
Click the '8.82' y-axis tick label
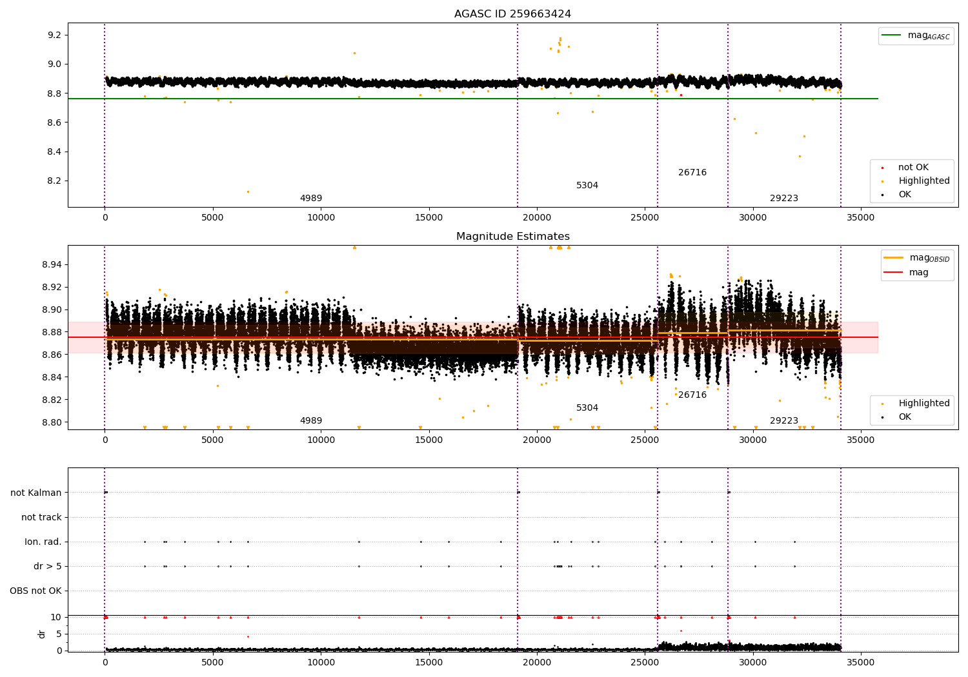point(52,400)
